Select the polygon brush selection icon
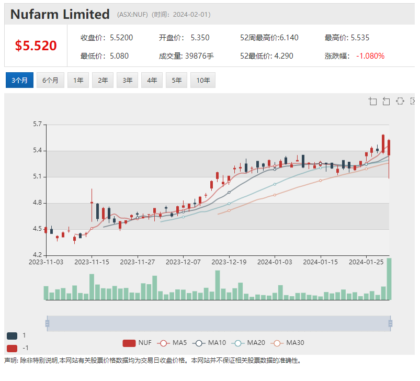Image resolution: width=420 pixels, height=381 pixels. pos(400,101)
